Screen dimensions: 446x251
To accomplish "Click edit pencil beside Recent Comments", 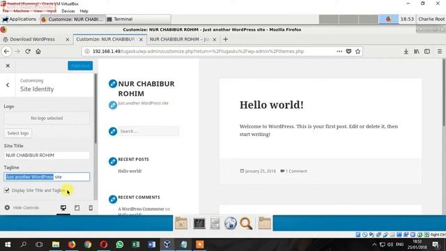I will [113, 199].
